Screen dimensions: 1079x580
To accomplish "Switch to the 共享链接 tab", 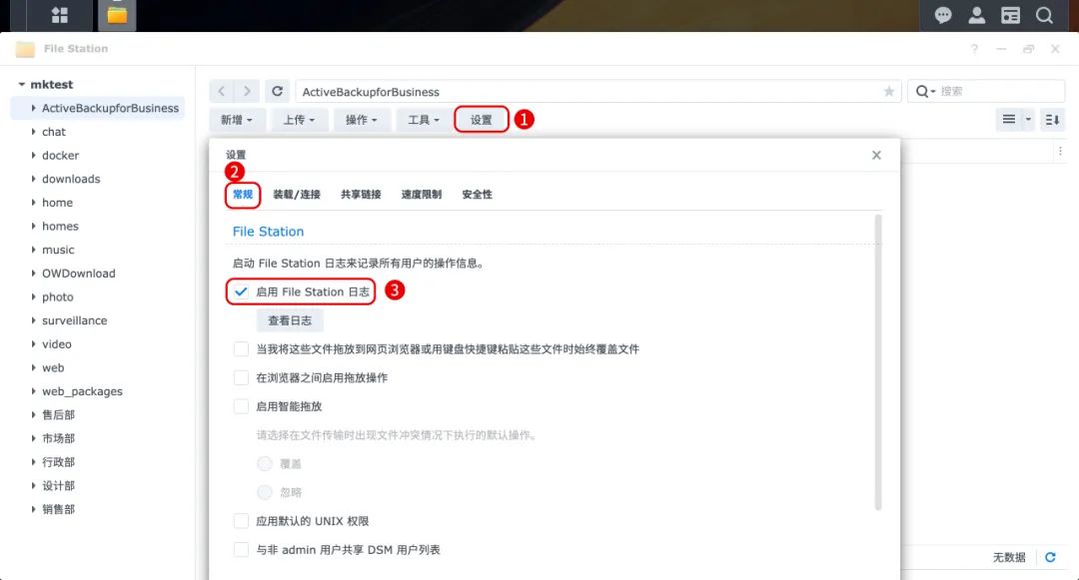I will (361, 195).
